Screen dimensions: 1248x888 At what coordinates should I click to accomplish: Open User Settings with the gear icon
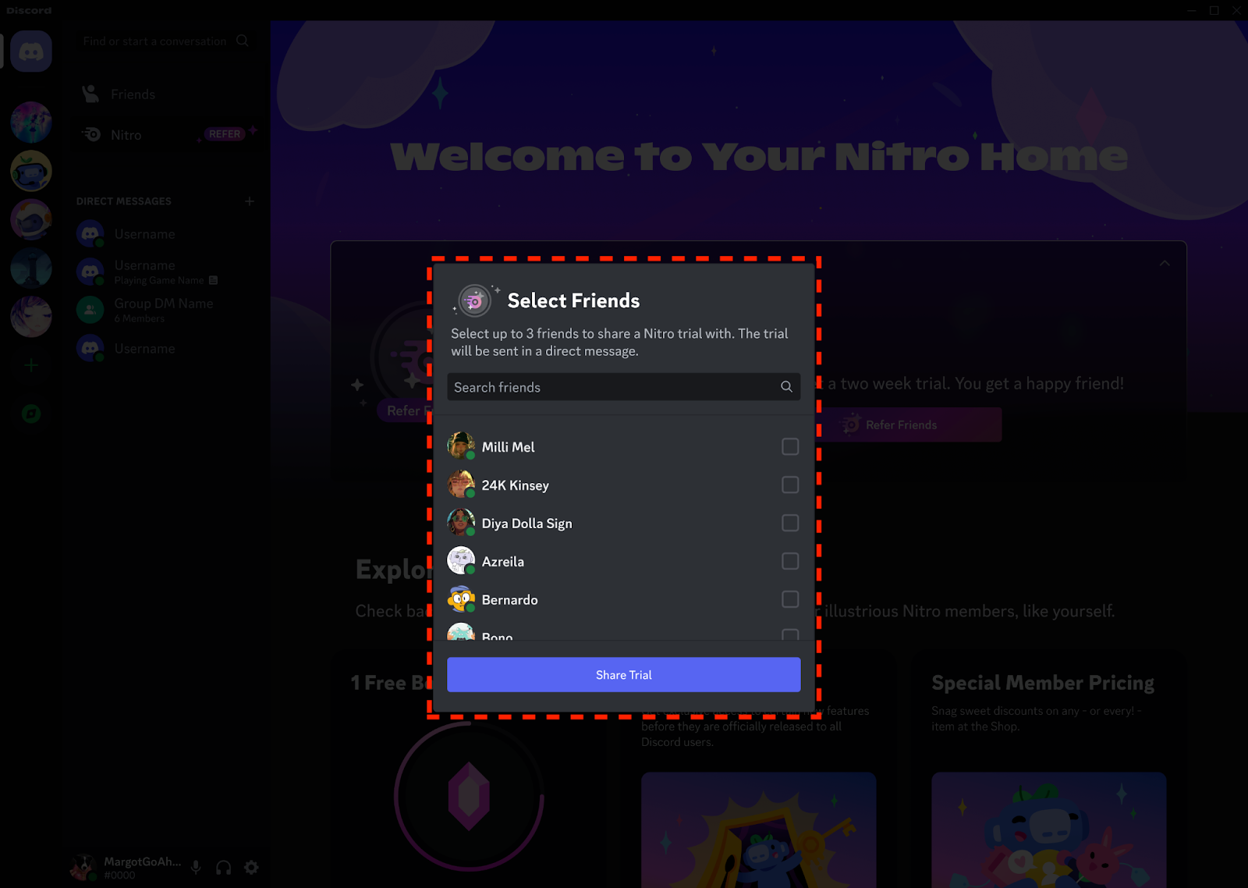click(251, 867)
